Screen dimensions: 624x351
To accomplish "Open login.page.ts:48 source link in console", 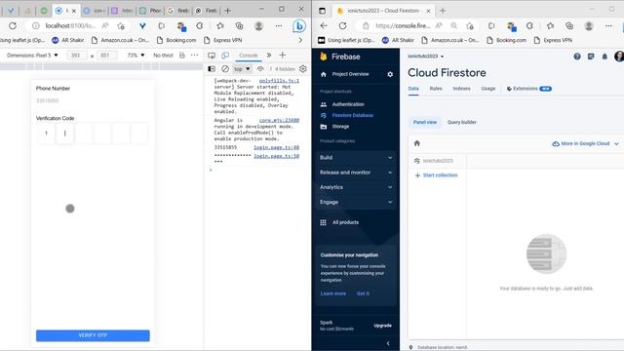I will tap(276, 147).
